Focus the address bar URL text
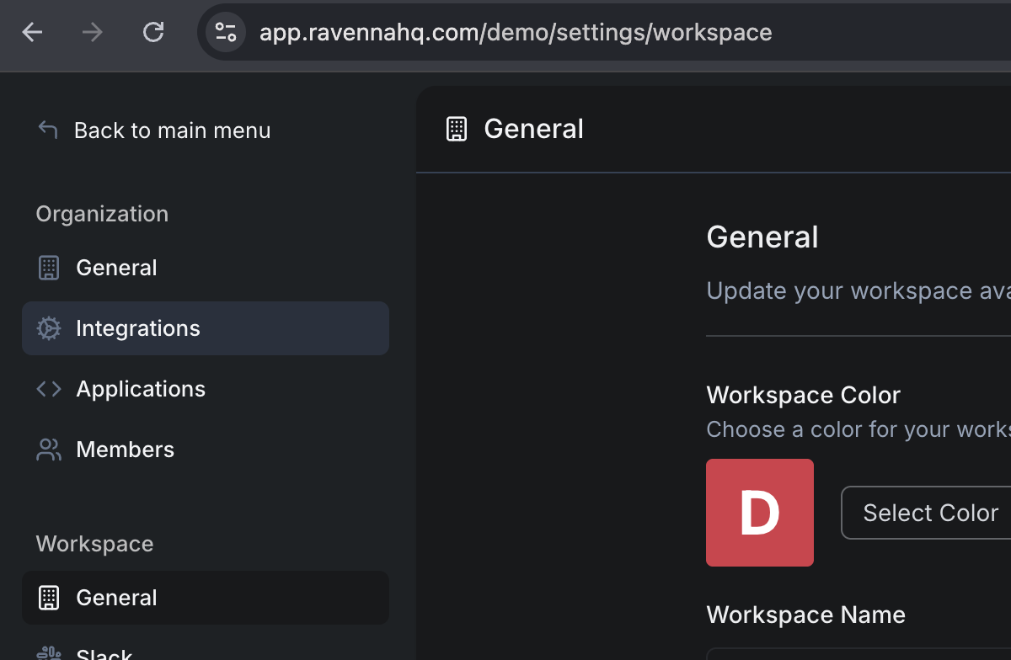 point(516,33)
